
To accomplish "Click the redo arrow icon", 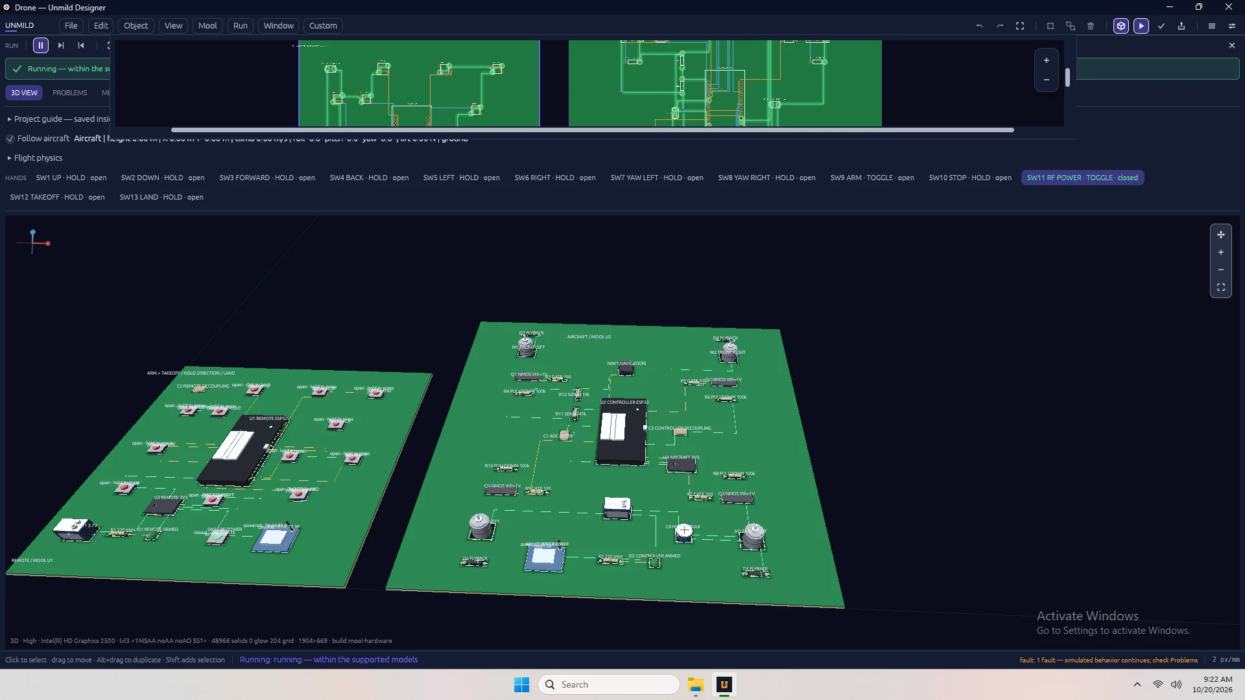I will [x=1000, y=26].
